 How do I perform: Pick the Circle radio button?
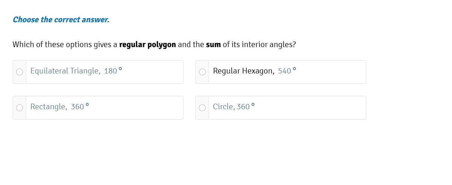[x=202, y=108]
